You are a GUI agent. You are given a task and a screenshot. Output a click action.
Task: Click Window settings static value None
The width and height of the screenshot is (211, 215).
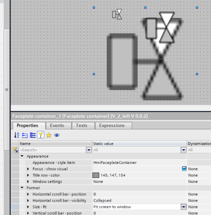point(98,181)
